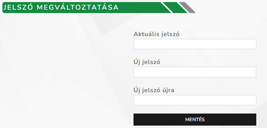Click the Aktuális jelszó label text
This screenshot has height=128, width=267.
pyautogui.click(x=156, y=34)
